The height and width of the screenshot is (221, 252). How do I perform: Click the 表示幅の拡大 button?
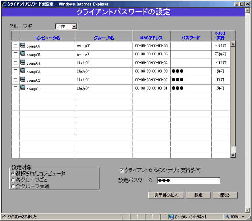pos(166,195)
